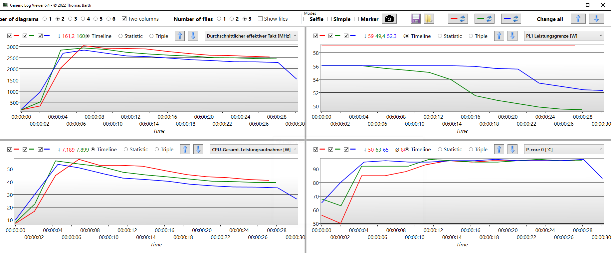Open the Durchschnittlicher effektiver Takt dropdown
Viewport: 611px width, 253px height.
[x=251, y=36]
